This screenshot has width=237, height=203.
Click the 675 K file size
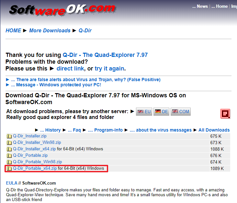(216, 136)
